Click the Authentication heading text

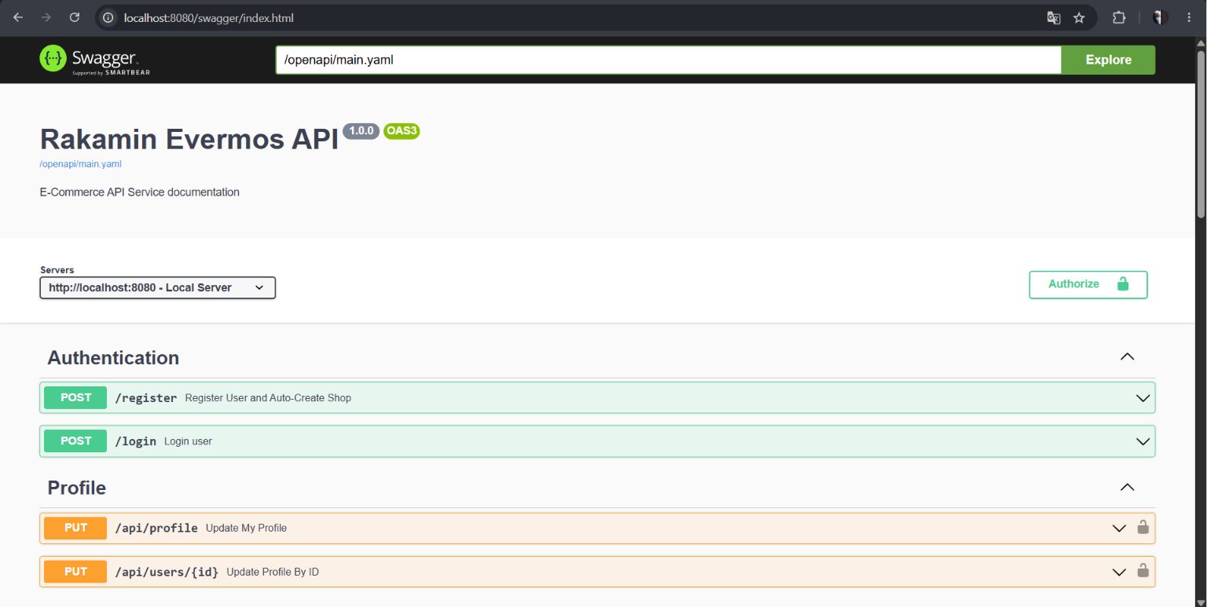(x=113, y=357)
